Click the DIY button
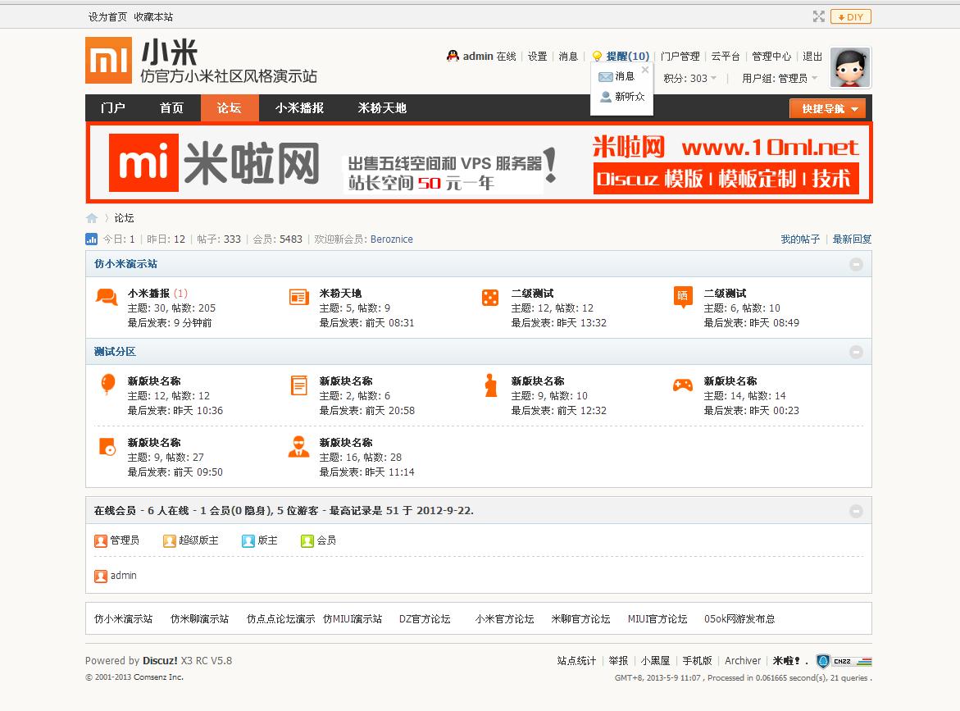The image size is (960, 711). (x=850, y=16)
